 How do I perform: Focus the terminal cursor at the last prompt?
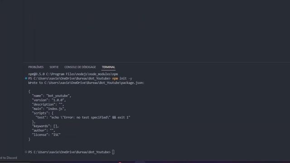(113, 152)
